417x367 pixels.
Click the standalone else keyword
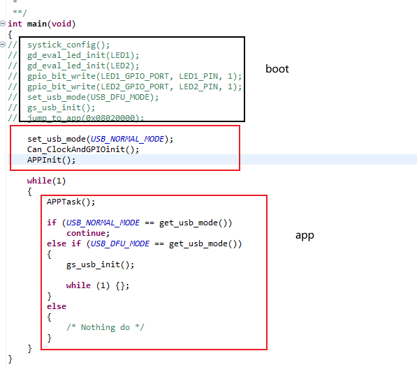(x=57, y=306)
